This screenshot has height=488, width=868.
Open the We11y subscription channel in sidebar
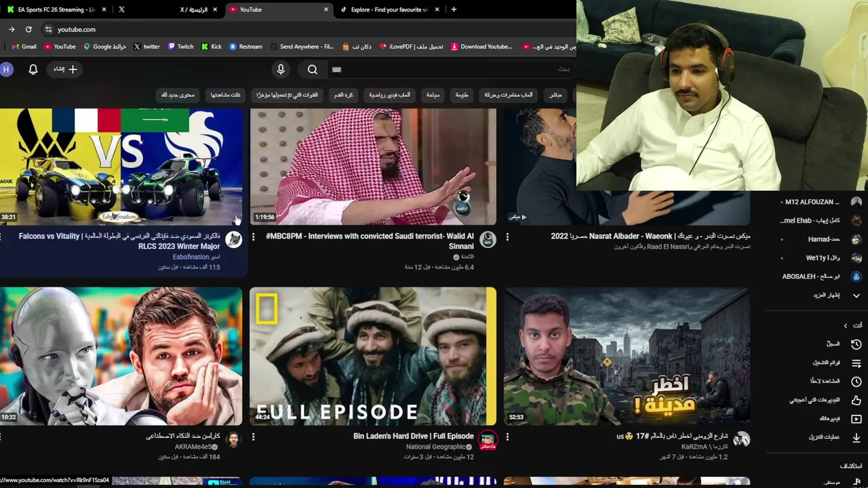click(x=821, y=258)
